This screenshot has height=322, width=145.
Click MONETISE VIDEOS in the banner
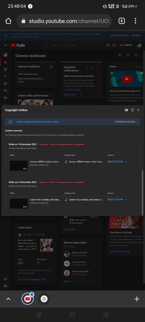119,35
